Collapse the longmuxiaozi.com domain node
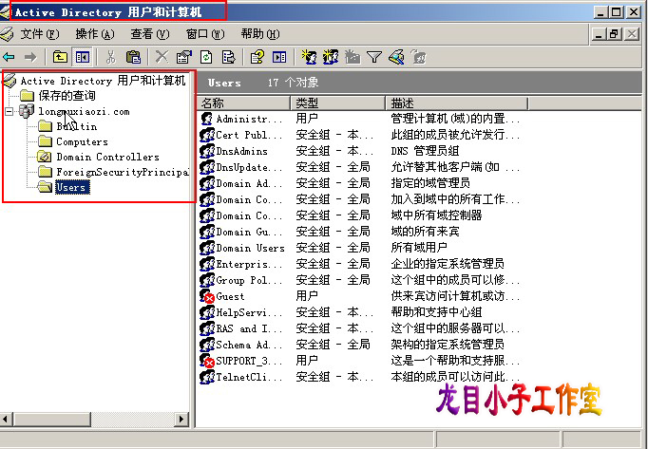 [10, 111]
